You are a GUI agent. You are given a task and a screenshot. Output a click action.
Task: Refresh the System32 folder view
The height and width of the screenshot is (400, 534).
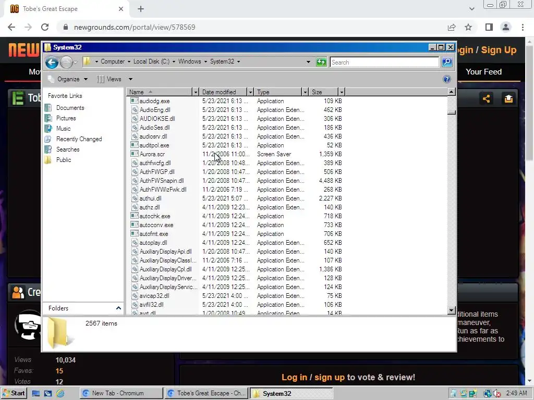(321, 63)
